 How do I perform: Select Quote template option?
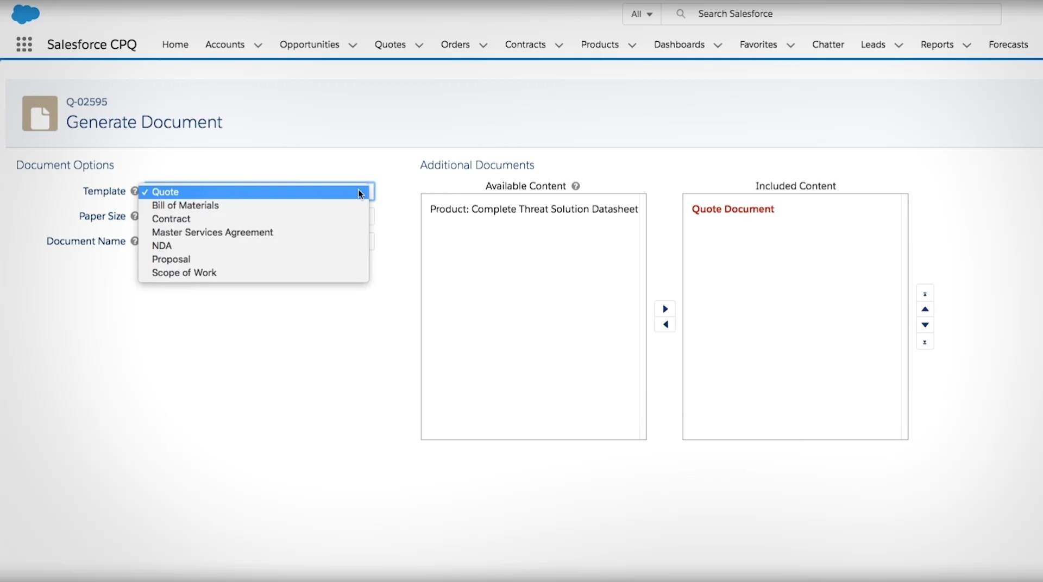point(254,192)
